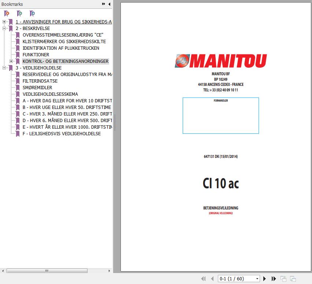
Task: Click the BETJENINGSVEJLEDNING heading text
Action: (x=221, y=208)
